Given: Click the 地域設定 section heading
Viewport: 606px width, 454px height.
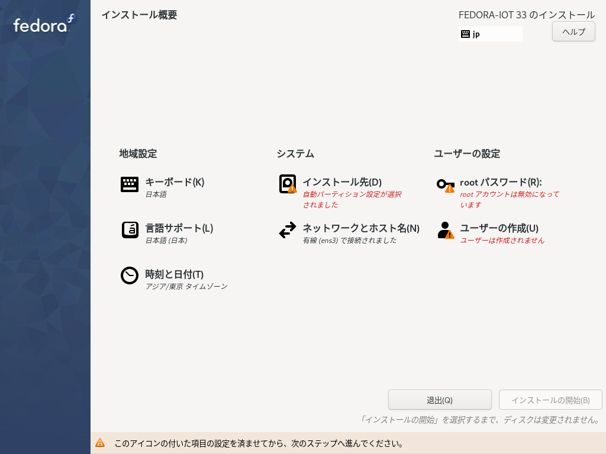Looking at the screenshot, I should pyautogui.click(x=138, y=154).
